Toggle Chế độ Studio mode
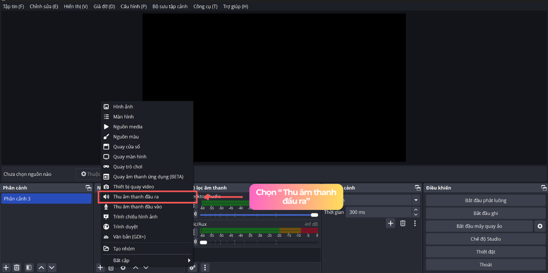 (485, 239)
